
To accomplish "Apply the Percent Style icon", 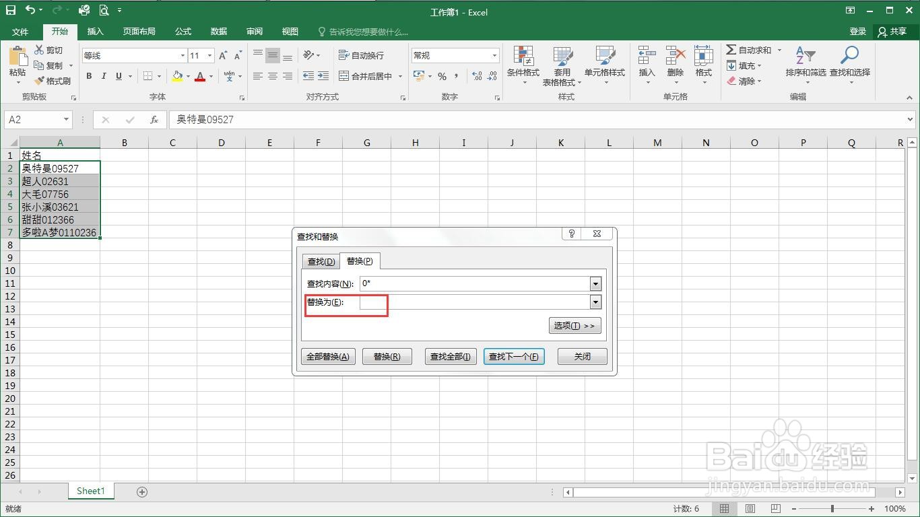I will click(442, 77).
